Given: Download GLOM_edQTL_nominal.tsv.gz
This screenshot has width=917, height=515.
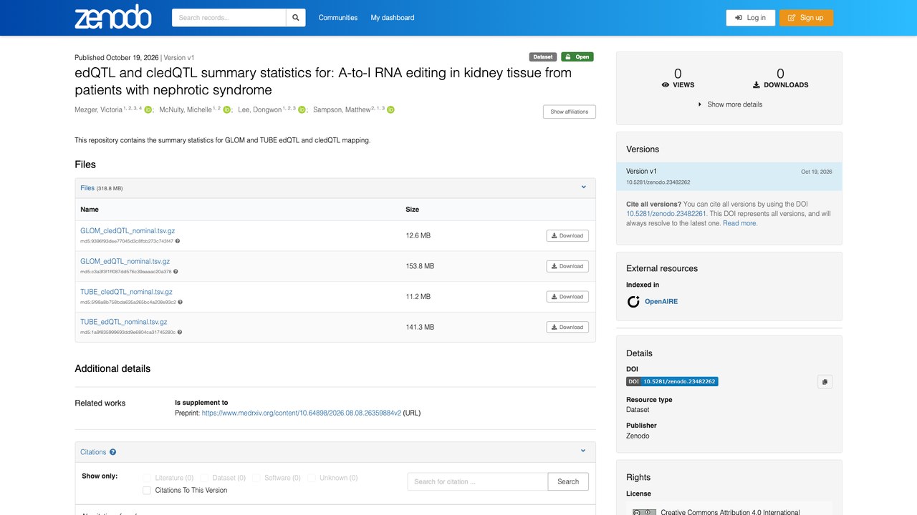Looking at the screenshot, I should [567, 266].
